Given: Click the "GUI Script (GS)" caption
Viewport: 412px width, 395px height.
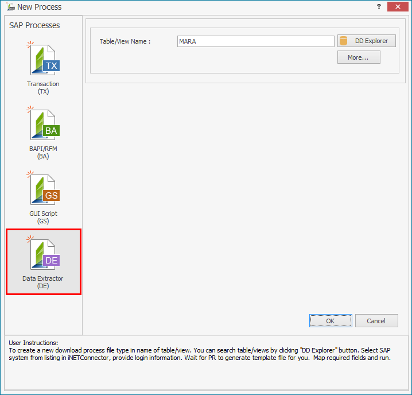Looking at the screenshot, I should point(43,218).
